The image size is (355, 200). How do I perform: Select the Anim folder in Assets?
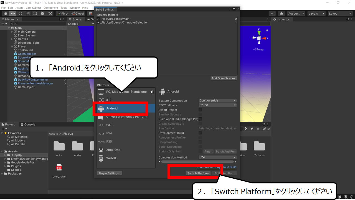click(59, 149)
